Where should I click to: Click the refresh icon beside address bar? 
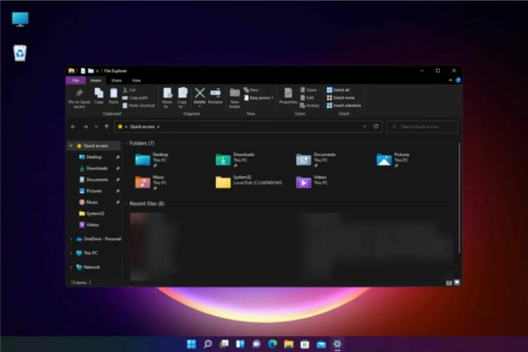click(x=376, y=126)
